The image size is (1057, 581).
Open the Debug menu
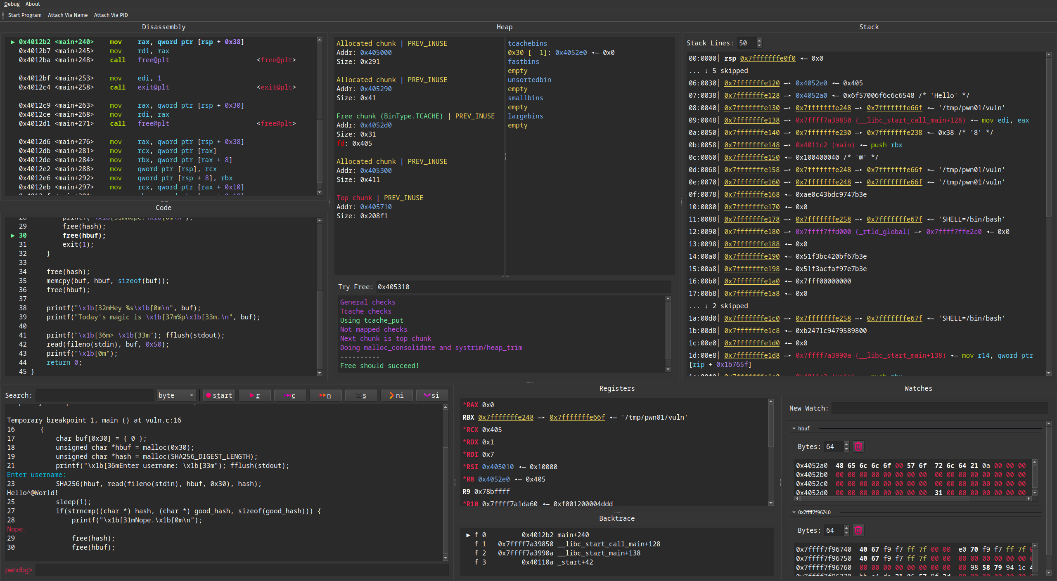12,4
